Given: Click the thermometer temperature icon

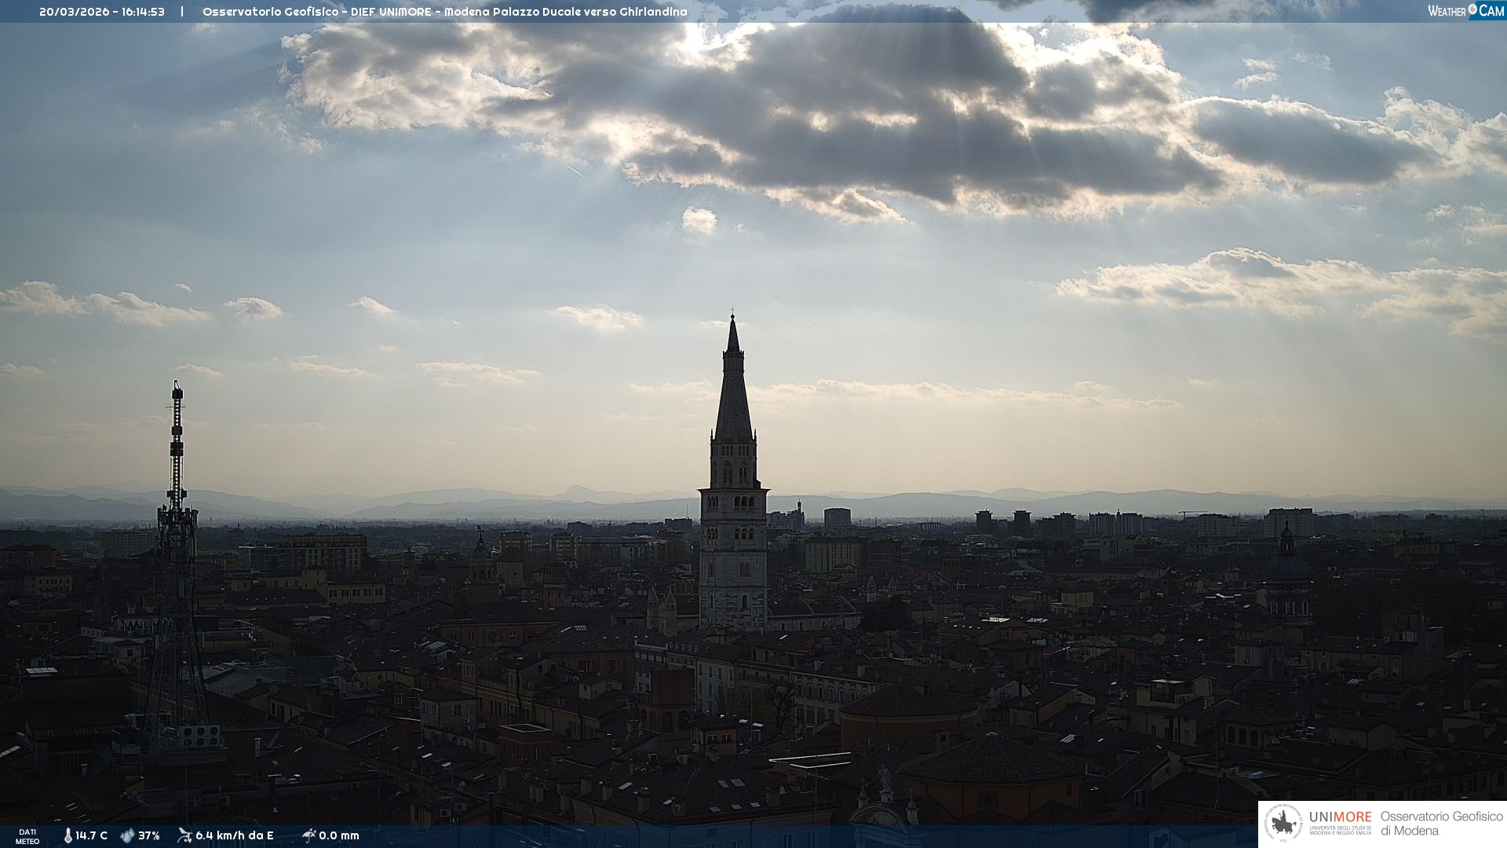Looking at the screenshot, I should 68,835.
